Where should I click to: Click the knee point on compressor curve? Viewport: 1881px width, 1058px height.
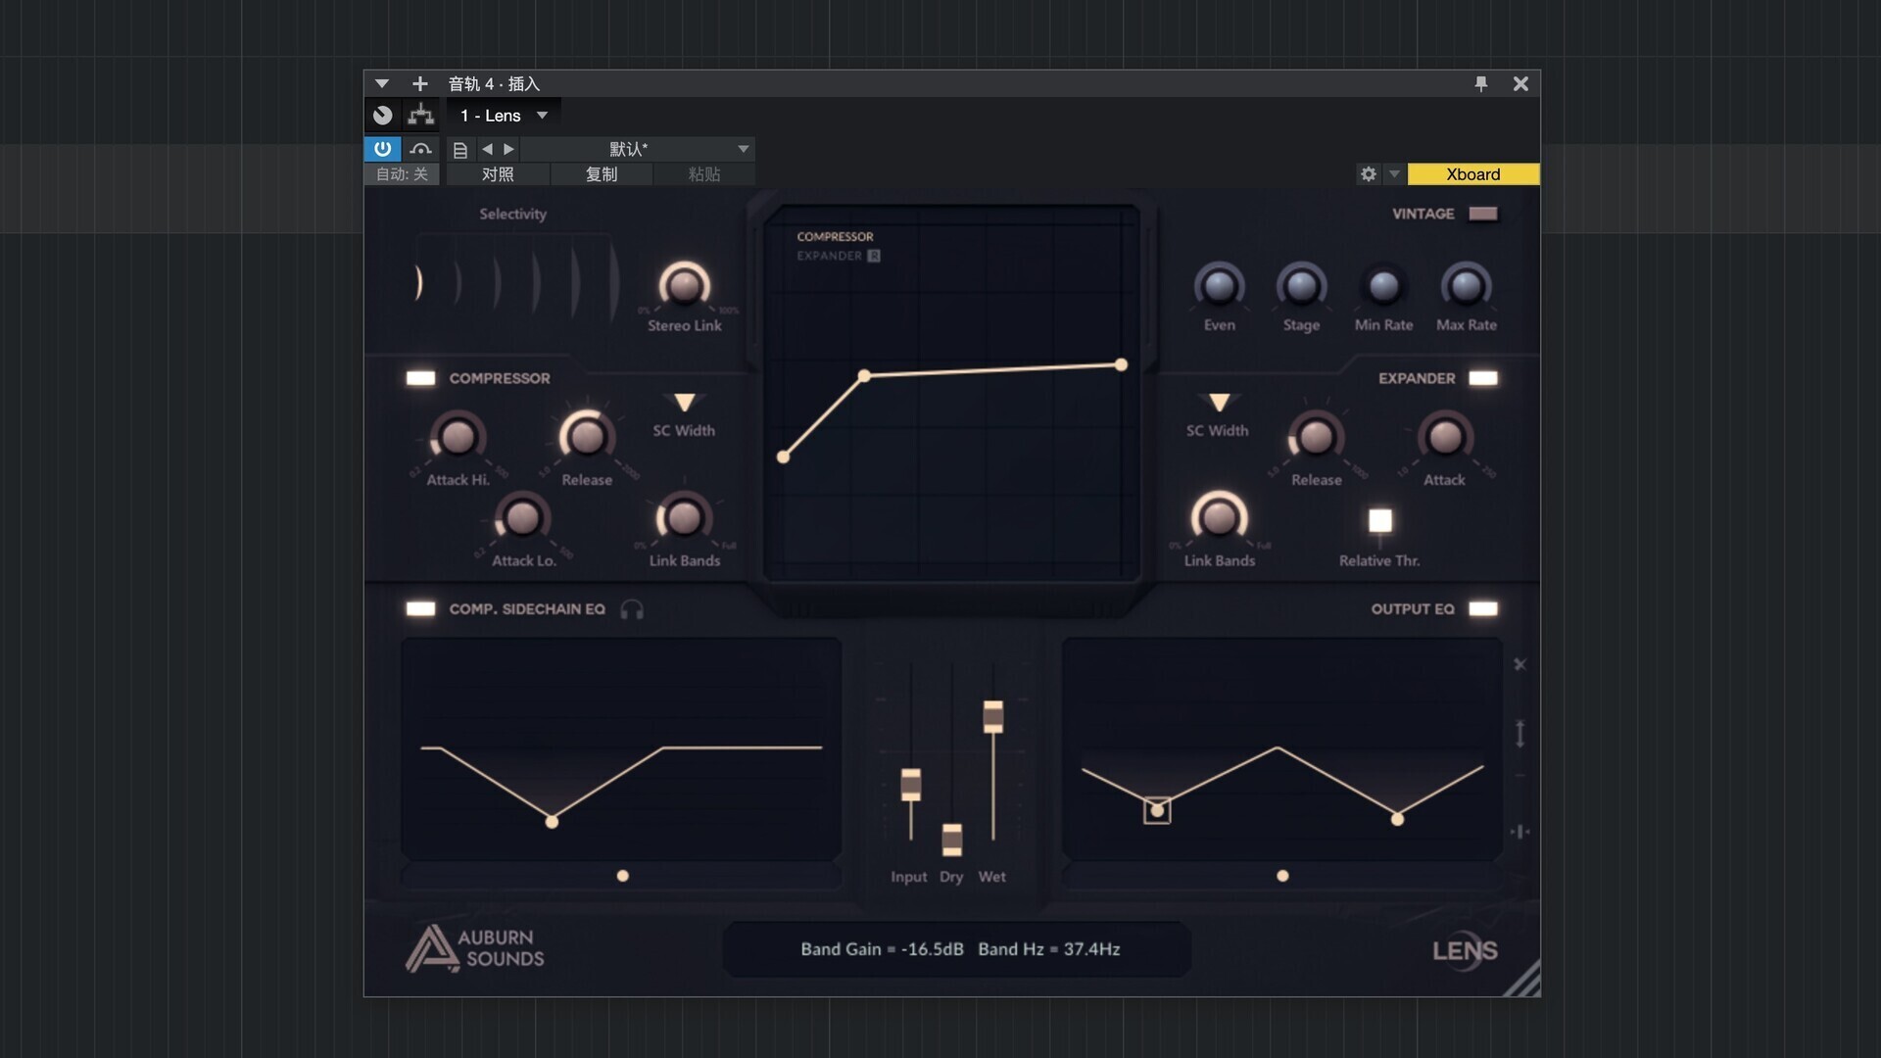(x=864, y=376)
